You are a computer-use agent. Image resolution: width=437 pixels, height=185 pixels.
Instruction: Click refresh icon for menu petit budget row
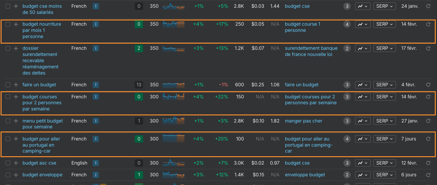click(428, 121)
